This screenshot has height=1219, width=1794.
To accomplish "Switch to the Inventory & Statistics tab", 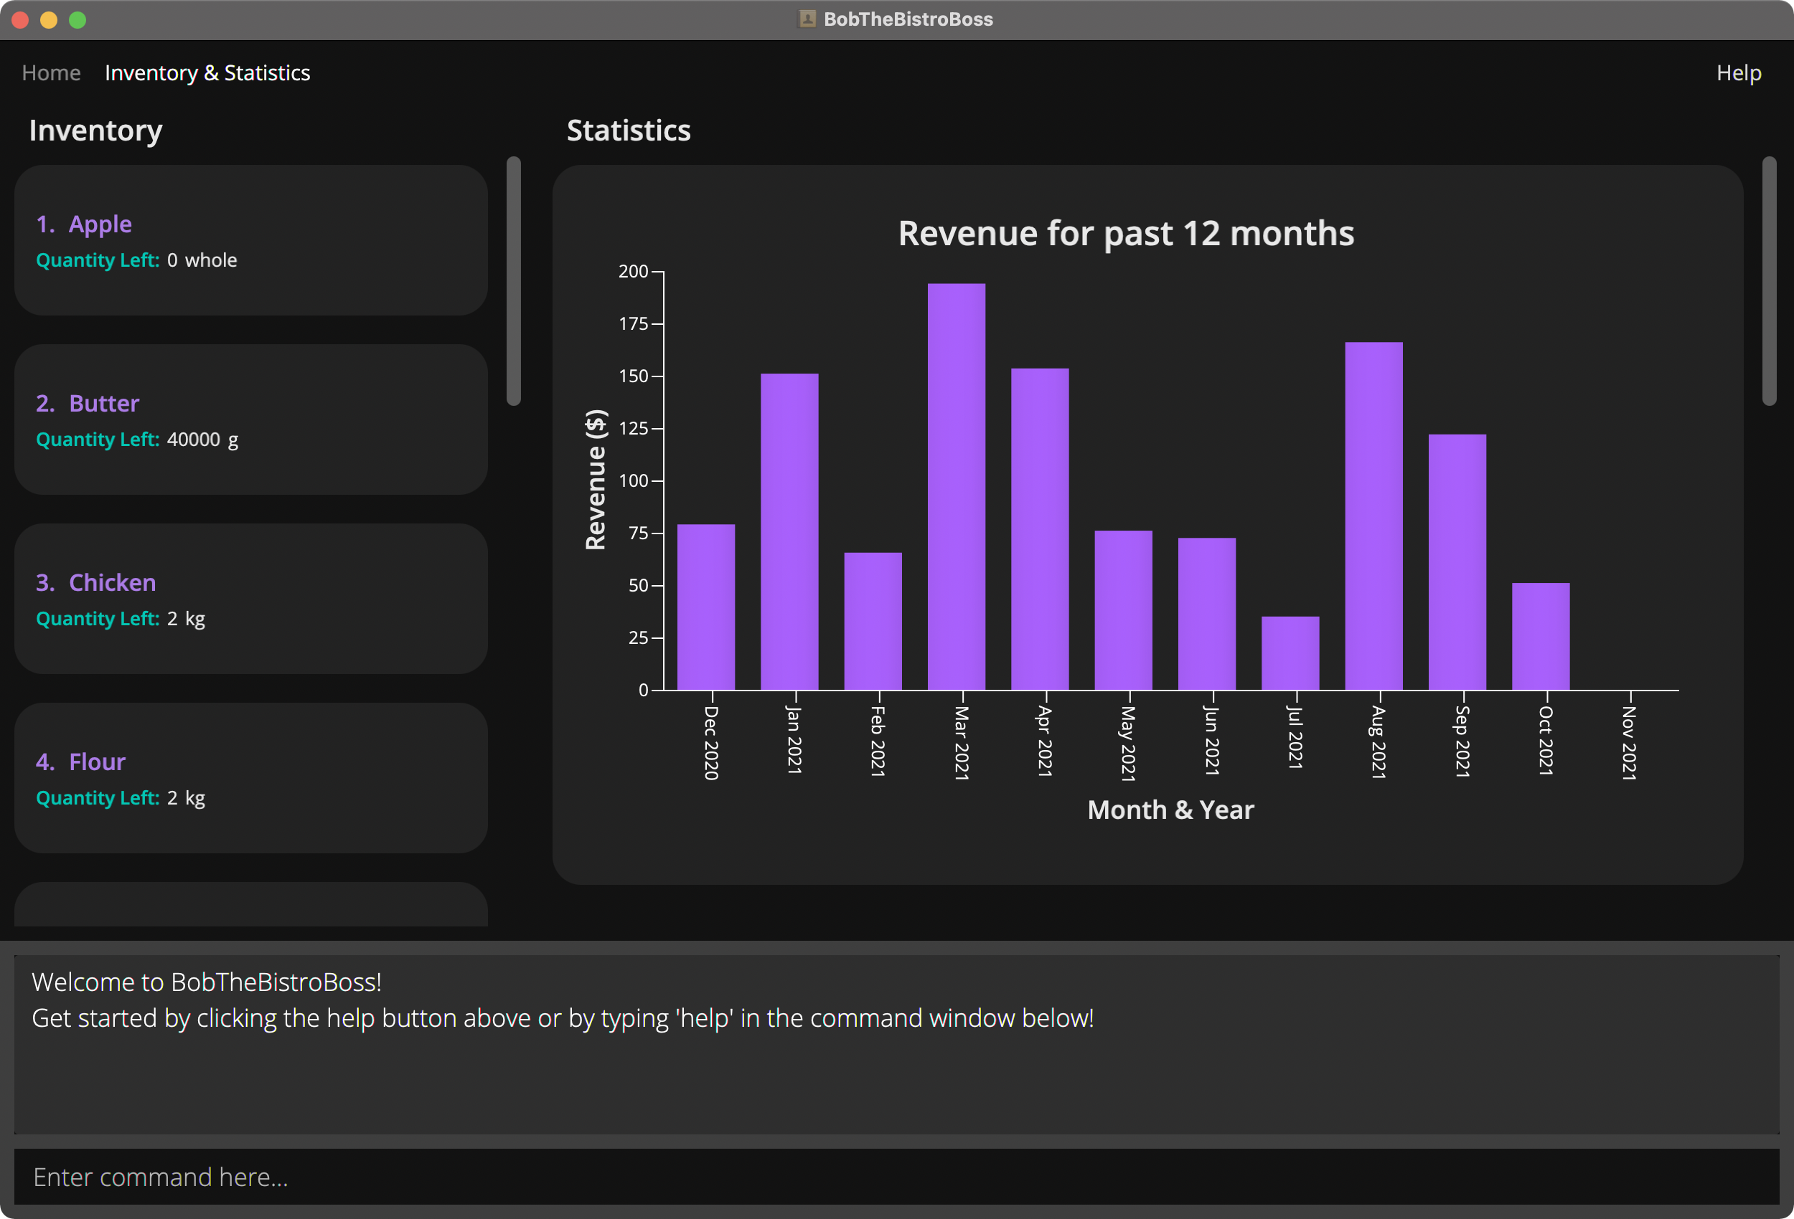I will pos(207,72).
